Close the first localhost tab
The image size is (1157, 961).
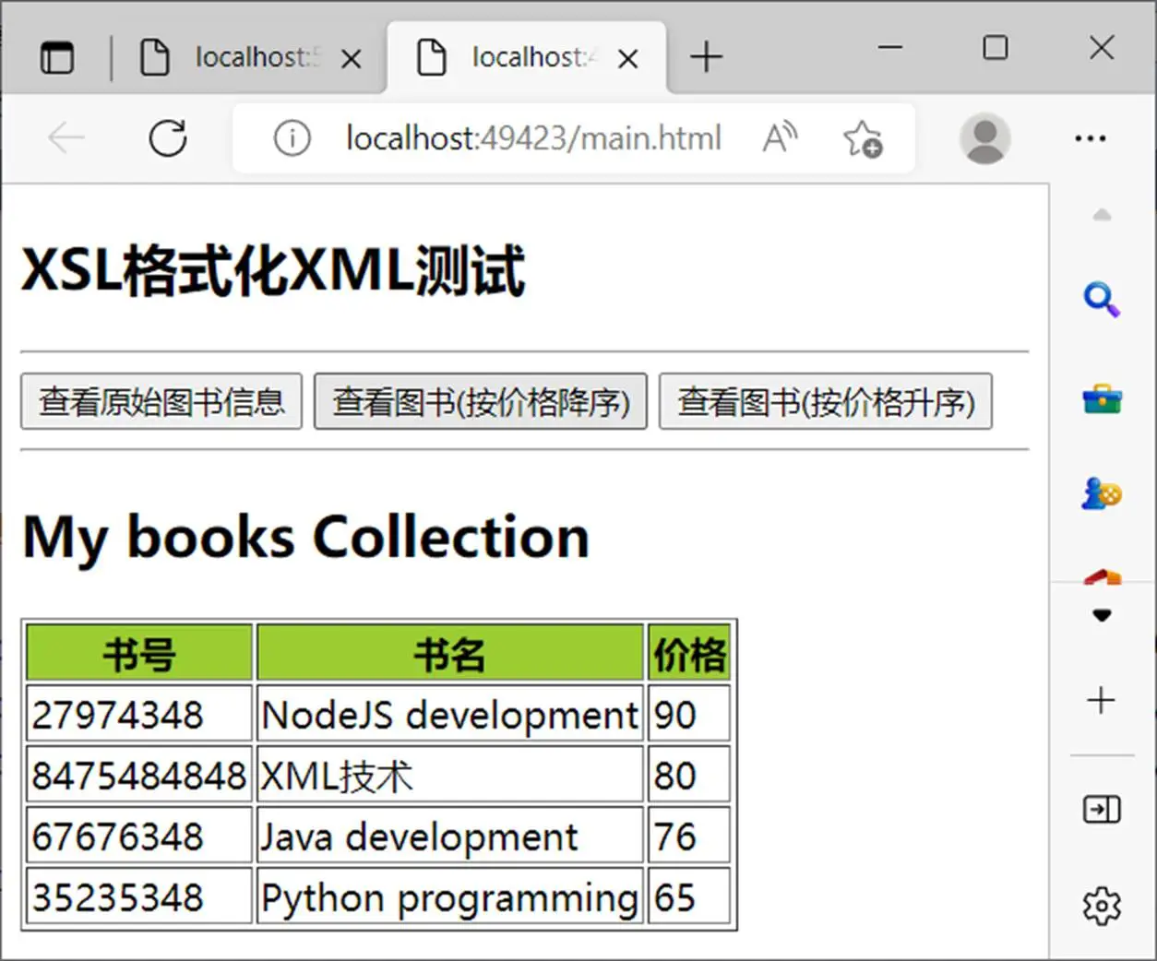coord(351,59)
